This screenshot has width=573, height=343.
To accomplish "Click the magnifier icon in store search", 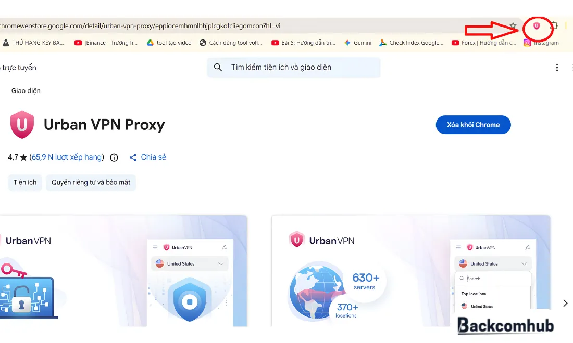I will [x=218, y=68].
